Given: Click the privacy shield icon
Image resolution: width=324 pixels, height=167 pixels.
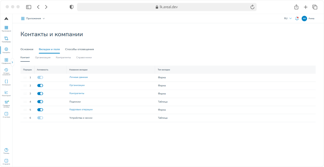Looking at the screenshot, I should pos(71,7).
